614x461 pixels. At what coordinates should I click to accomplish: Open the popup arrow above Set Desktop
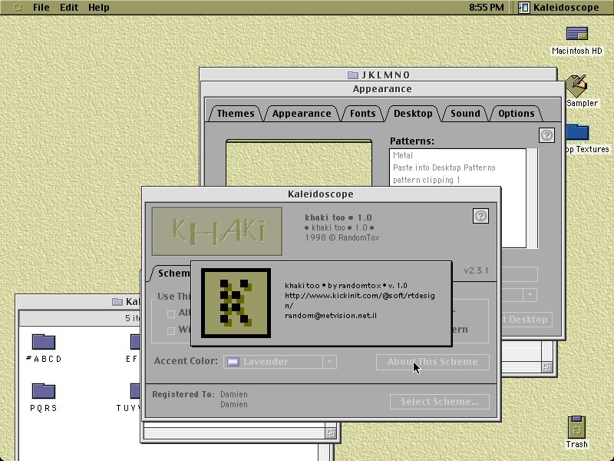pos(530,295)
